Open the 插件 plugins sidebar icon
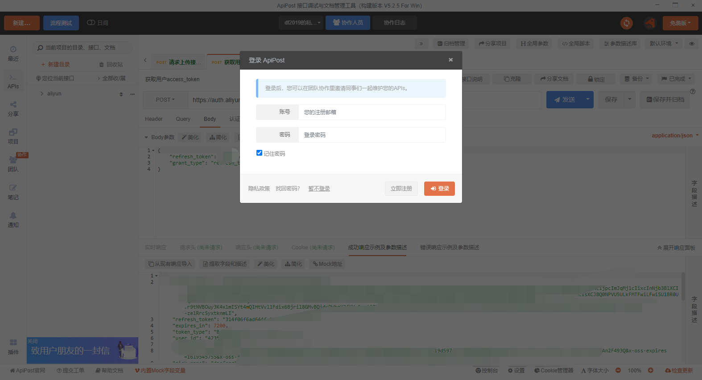 [13, 347]
